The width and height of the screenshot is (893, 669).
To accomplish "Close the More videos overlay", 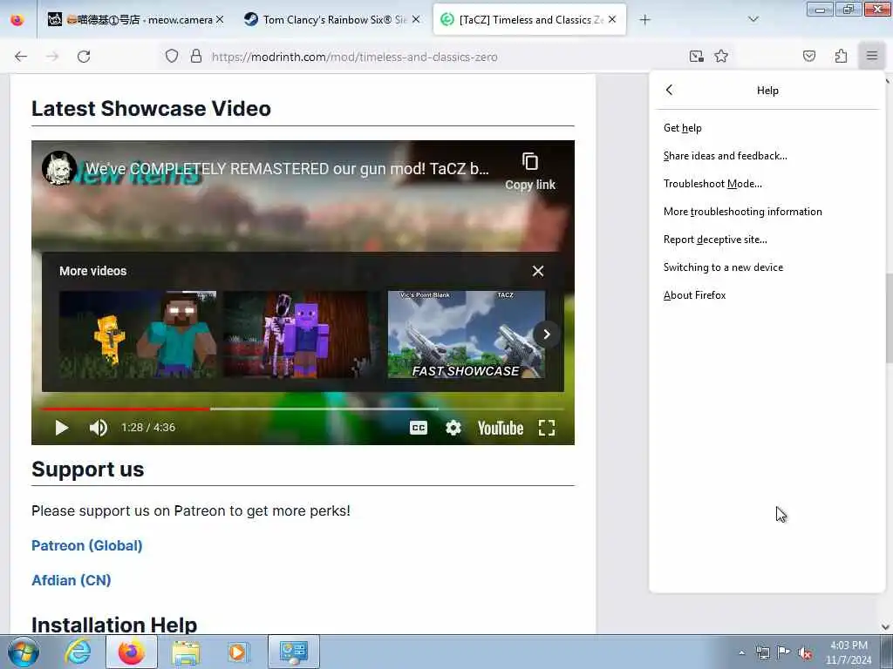I will [538, 271].
